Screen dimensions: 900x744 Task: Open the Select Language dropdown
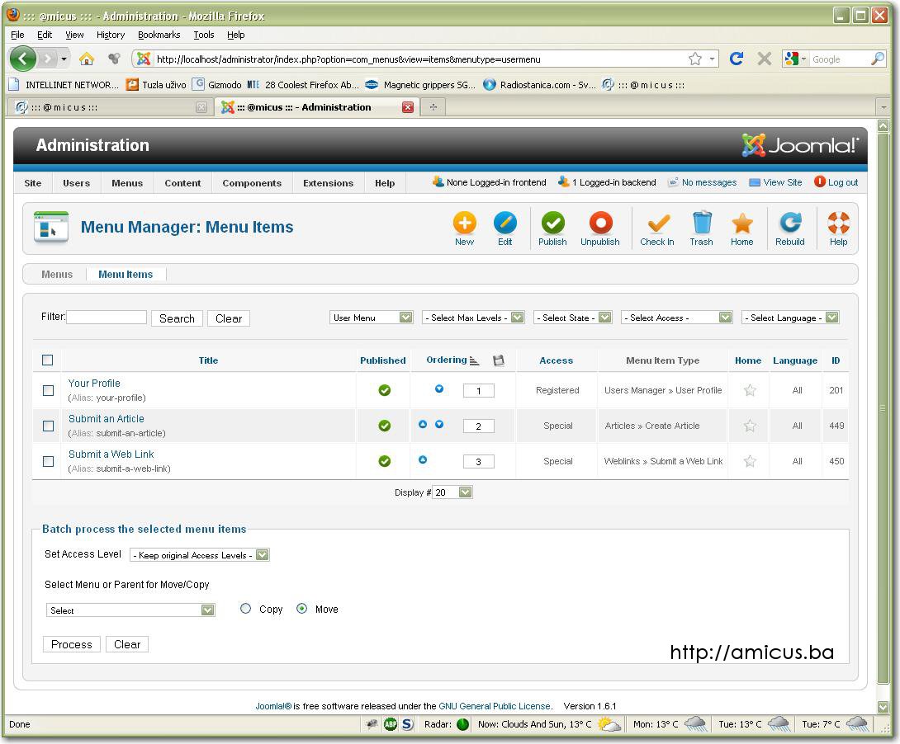[x=790, y=318]
